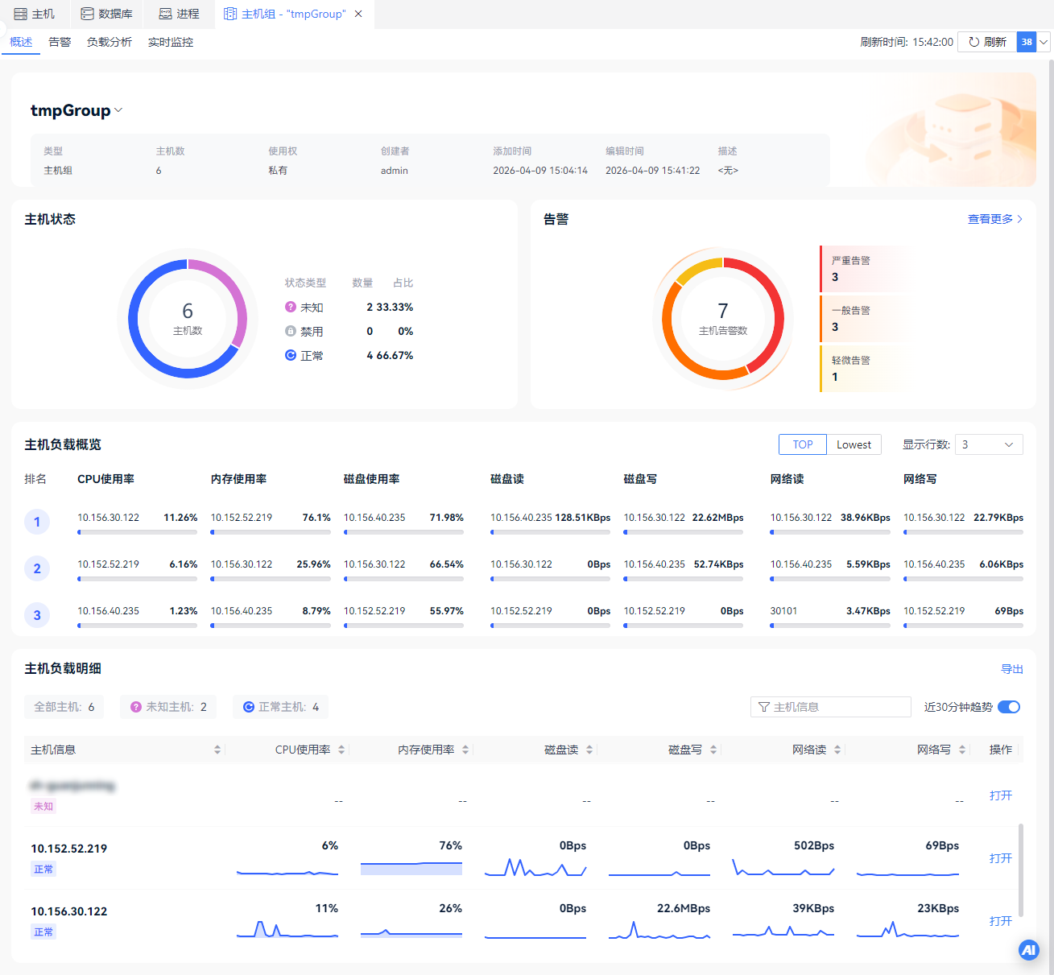This screenshot has width=1054, height=975.
Task: Click 打开 for the unknown-status host row
Action: 1001,795
